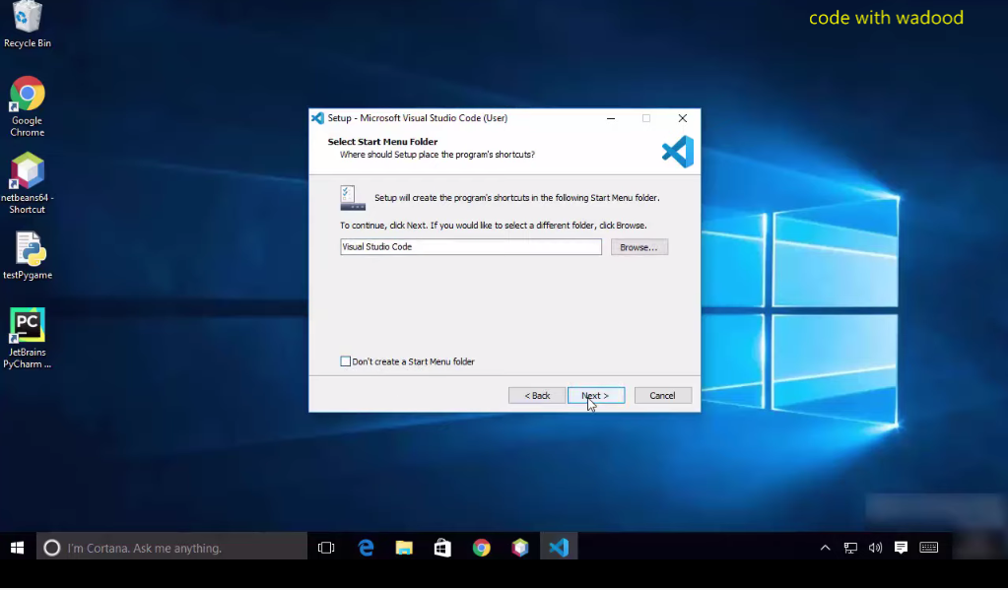1008x590 pixels.
Task: Focus the Start Menu folder name field
Action: [471, 247]
